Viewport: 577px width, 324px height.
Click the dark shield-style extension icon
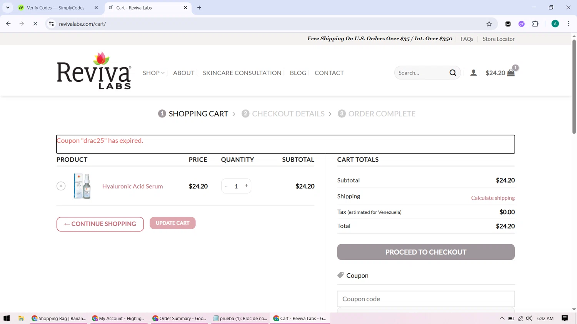point(508,24)
